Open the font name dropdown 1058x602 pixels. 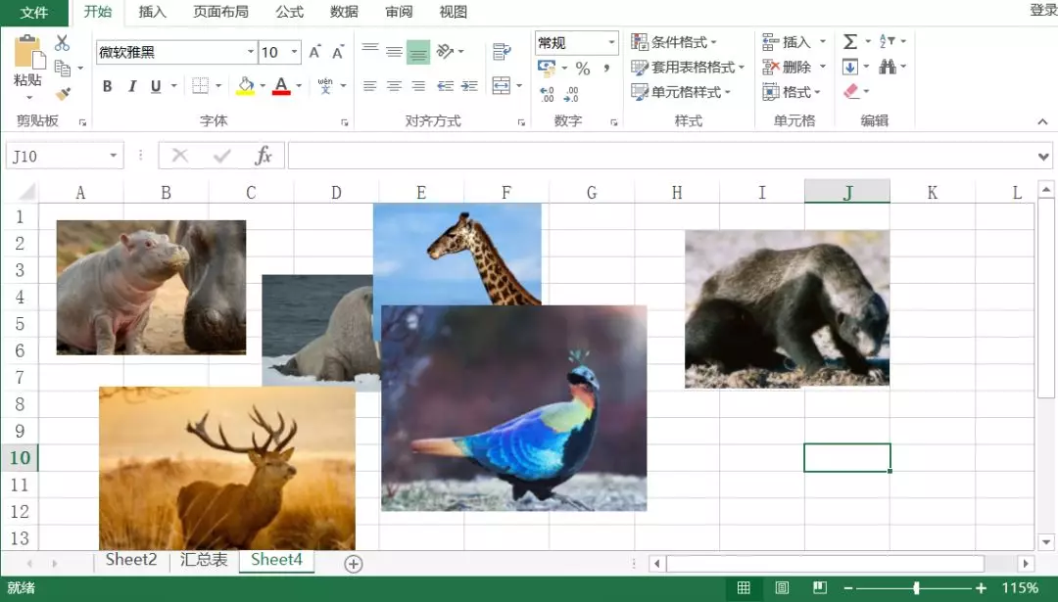coord(250,53)
